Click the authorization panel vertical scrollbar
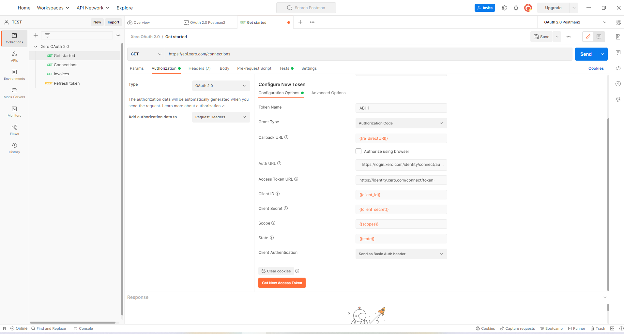This screenshot has width=624, height=334. pos(608,204)
